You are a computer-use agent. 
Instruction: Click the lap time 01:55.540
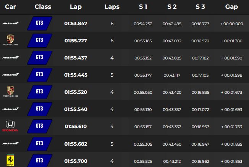click(x=76, y=109)
